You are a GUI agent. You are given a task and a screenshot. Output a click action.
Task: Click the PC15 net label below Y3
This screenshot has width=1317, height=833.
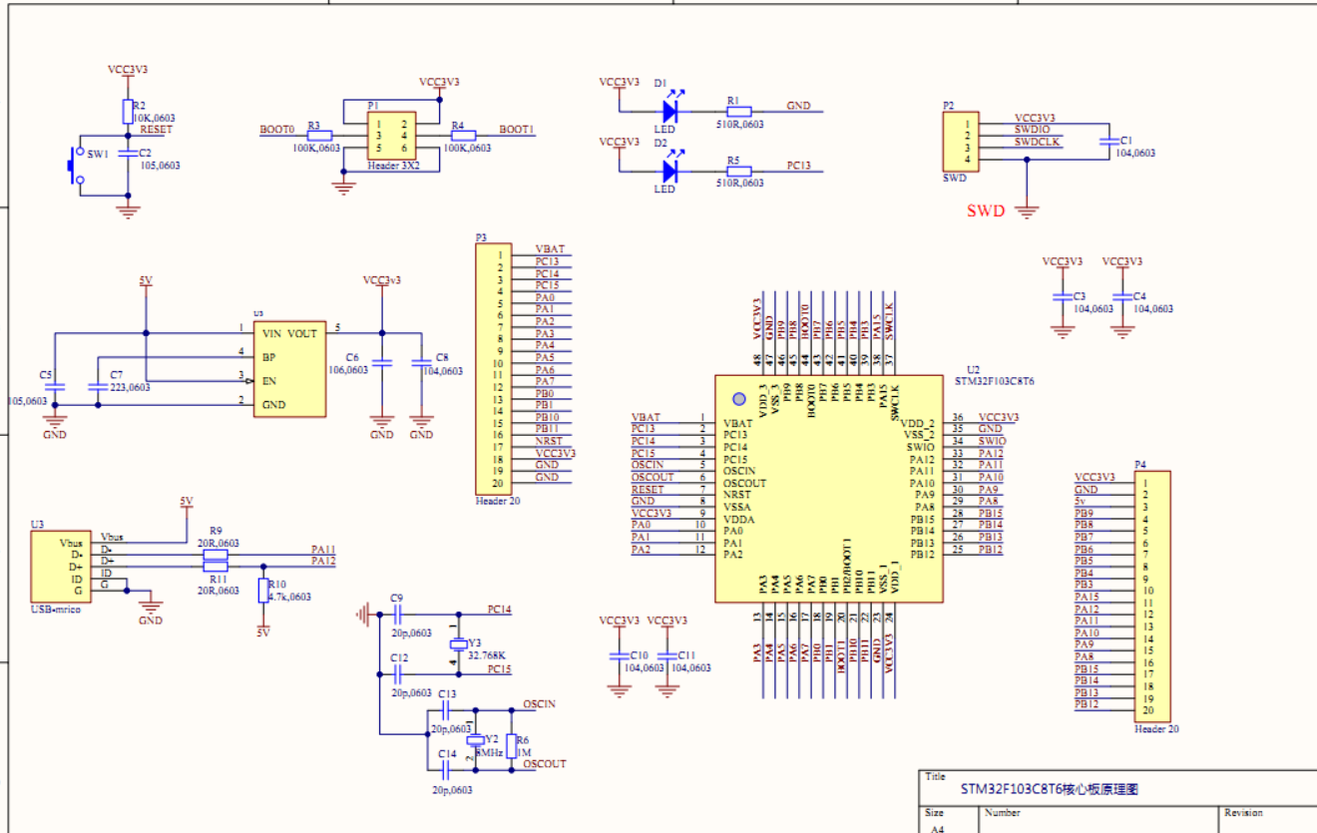pyautogui.click(x=499, y=669)
